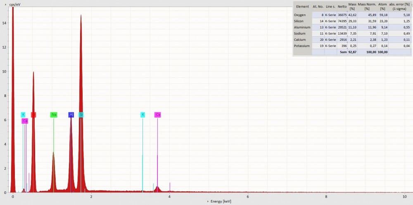
Task: Click the Netto column header
Action: coord(342,7)
